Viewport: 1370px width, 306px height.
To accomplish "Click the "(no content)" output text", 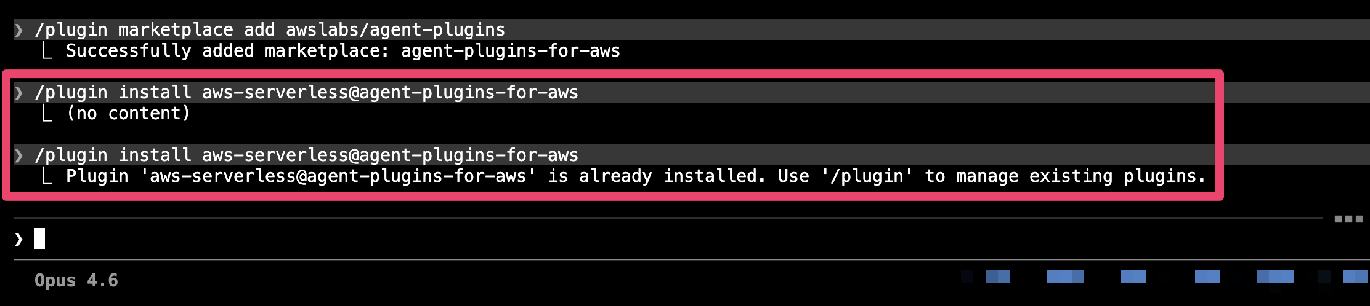I will click(128, 114).
